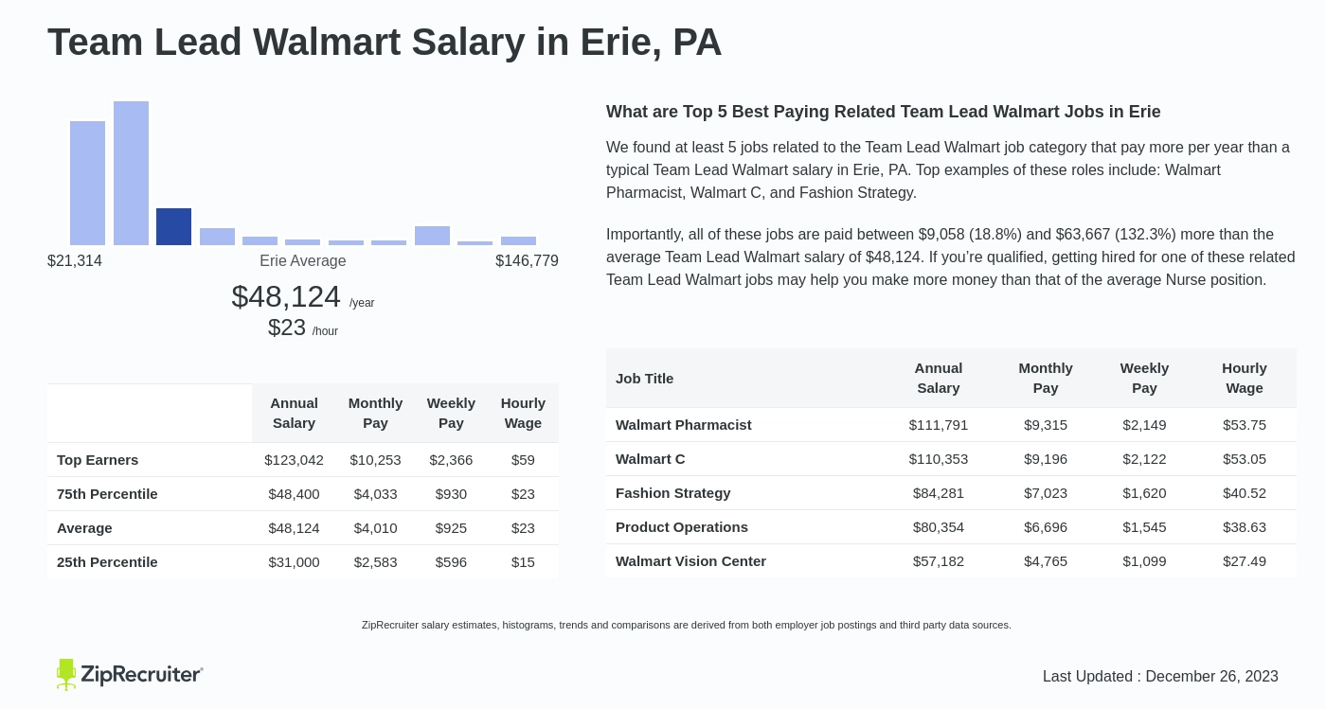Screen dimensions: 1326x709
Task: Select Product Operations weekly pay $1,545
Action: tap(1144, 526)
